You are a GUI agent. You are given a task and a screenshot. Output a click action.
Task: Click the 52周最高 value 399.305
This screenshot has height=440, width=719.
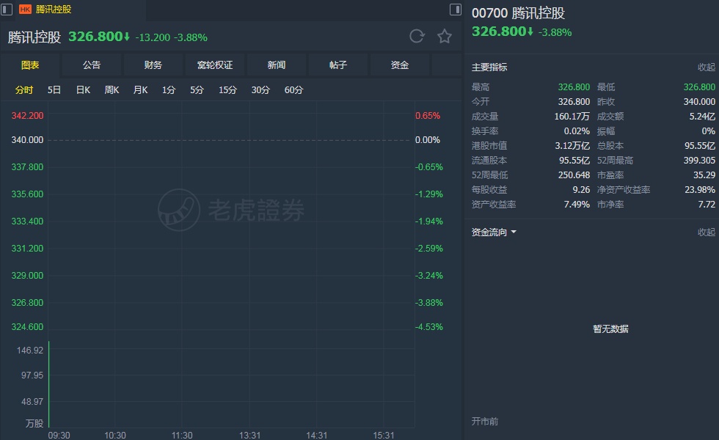click(x=699, y=161)
